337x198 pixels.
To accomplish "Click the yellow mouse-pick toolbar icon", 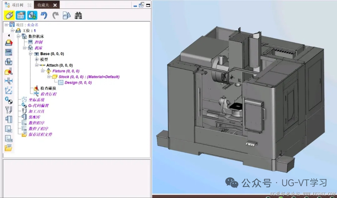I will point(9,16).
